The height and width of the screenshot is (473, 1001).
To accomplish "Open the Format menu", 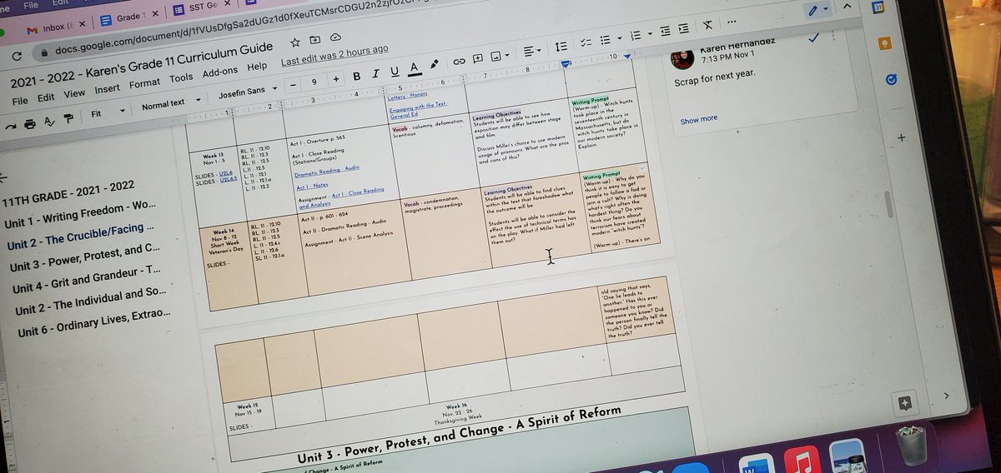I will click(145, 83).
